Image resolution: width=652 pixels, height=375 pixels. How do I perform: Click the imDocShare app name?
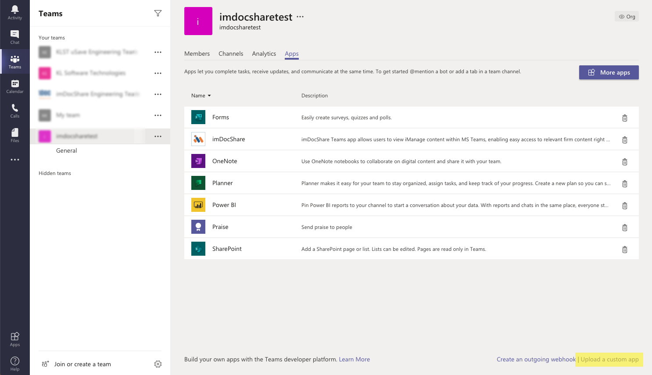229,139
